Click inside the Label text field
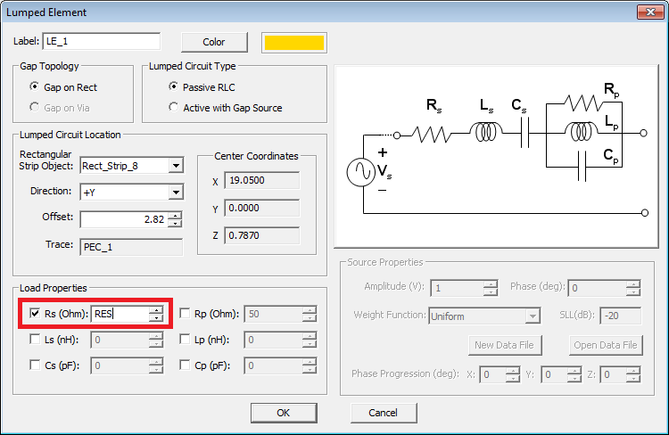Viewport: 669px width, 435px height. tap(101, 42)
